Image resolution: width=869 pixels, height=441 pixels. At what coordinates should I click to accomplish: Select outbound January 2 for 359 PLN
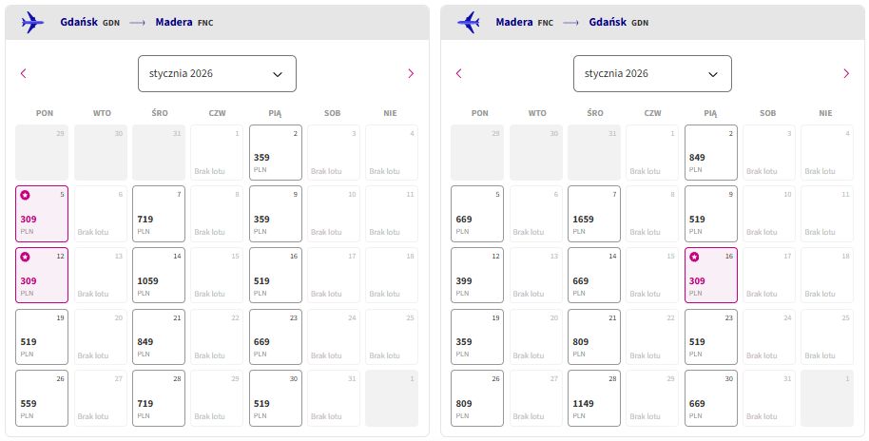click(276, 152)
